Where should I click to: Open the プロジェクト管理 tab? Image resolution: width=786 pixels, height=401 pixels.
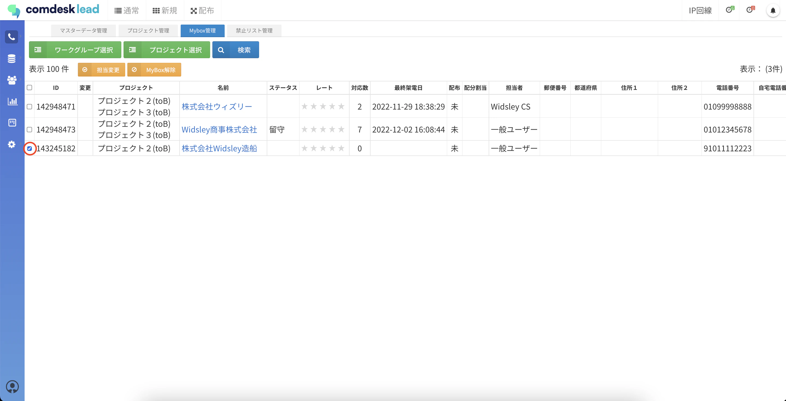tap(148, 31)
